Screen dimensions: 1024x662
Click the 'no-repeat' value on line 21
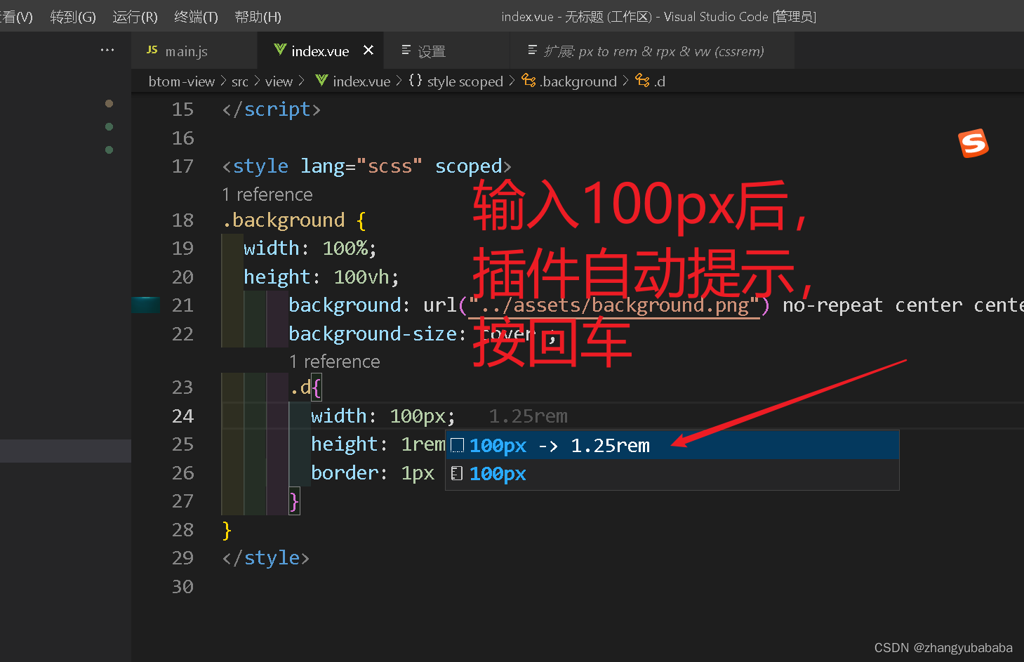pos(832,305)
